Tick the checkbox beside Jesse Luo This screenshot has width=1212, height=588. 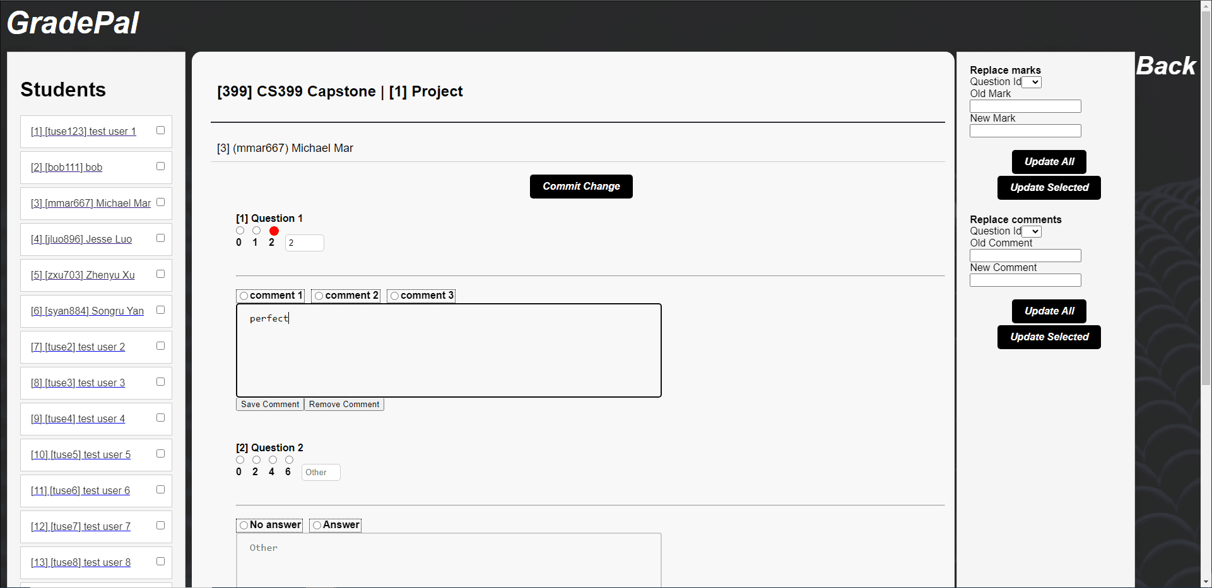pos(160,238)
